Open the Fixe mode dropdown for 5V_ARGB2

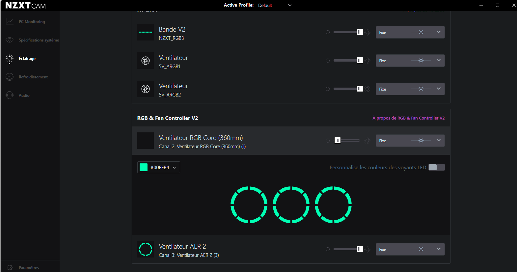(410, 89)
